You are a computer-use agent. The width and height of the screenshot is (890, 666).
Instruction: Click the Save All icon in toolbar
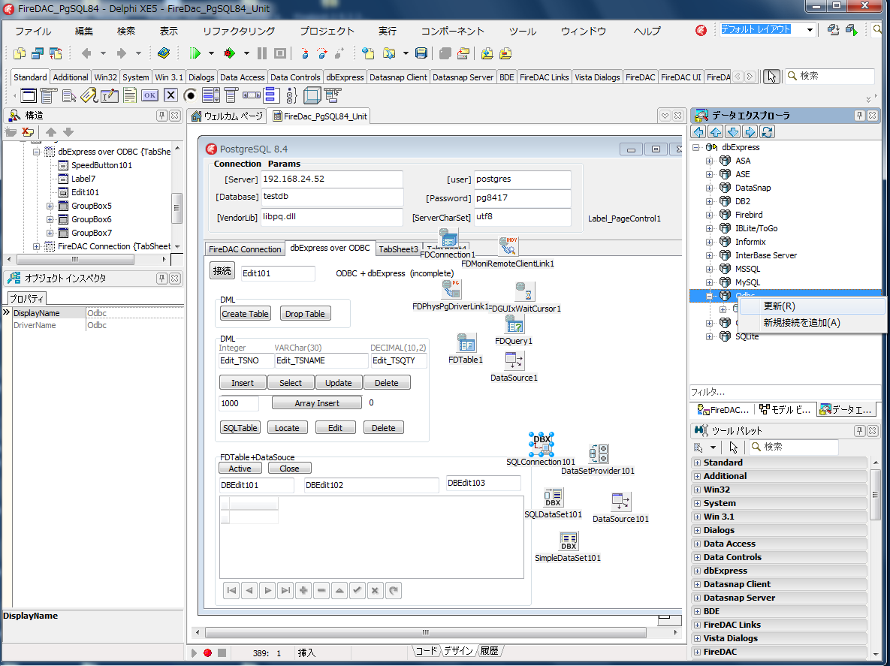421,53
